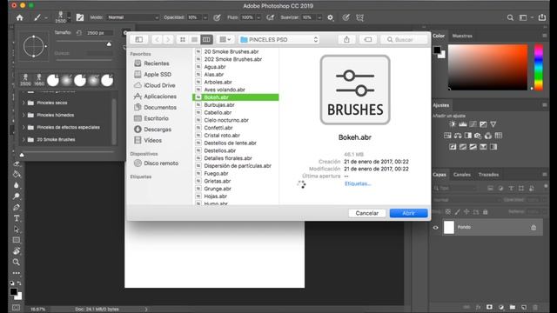557x313 pixels.
Task: Open Aplicaciones in the sidebar
Action: pos(160,97)
